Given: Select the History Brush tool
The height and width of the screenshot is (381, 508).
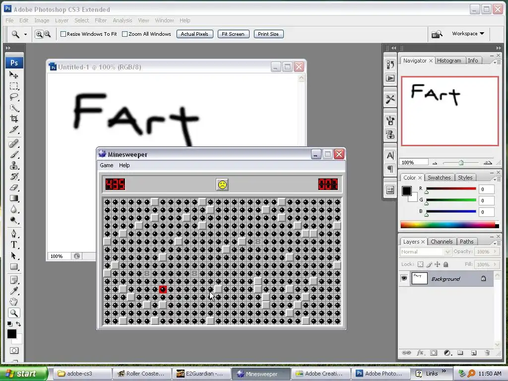Looking at the screenshot, I should [13, 177].
